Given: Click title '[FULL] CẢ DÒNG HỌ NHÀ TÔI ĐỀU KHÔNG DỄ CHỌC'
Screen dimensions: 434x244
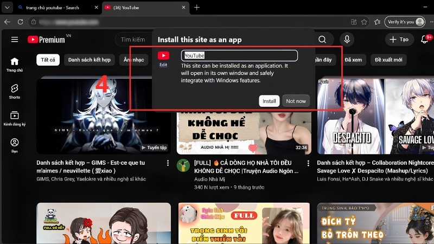Looking at the screenshot, I should (x=246, y=167).
